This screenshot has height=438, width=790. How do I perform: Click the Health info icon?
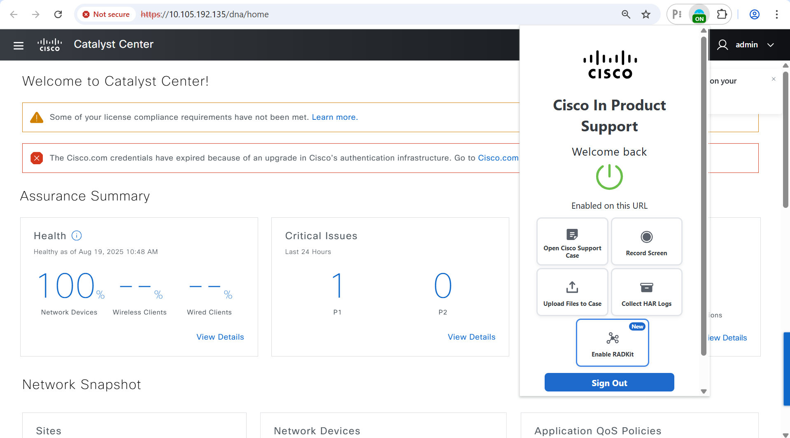tap(77, 235)
